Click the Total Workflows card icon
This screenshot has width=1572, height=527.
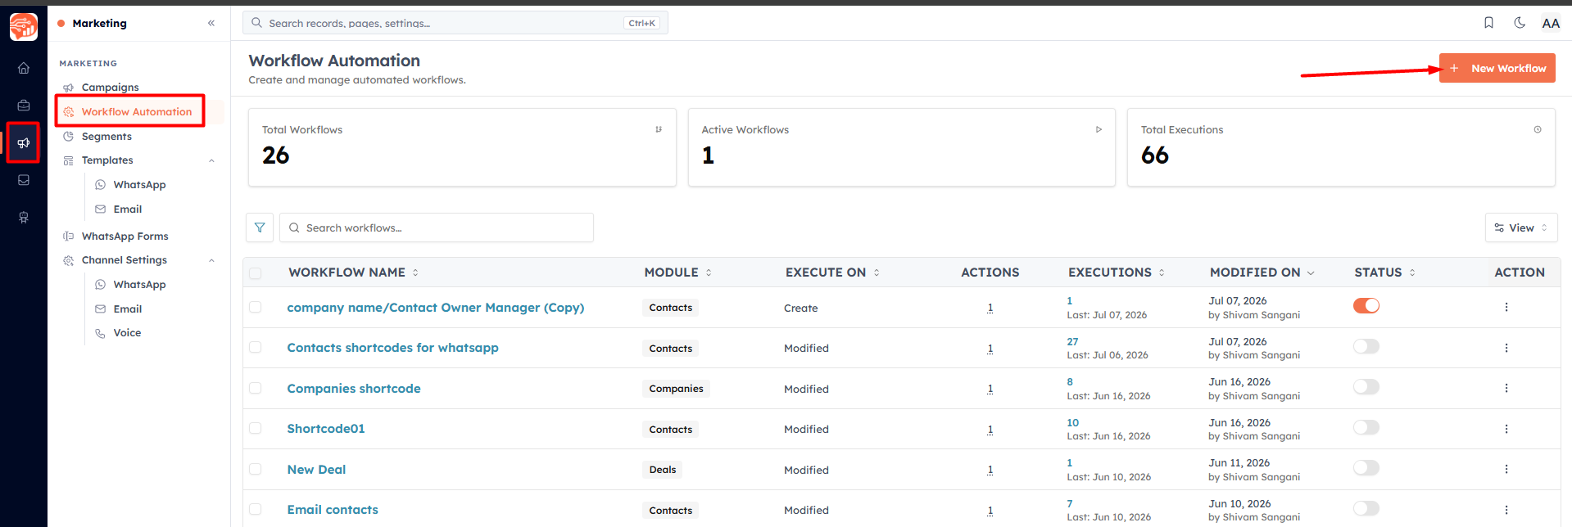click(659, 129)
